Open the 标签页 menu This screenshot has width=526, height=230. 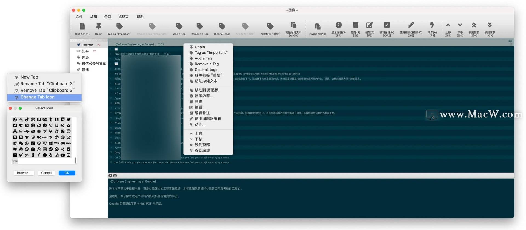pyautogui.click(x=123, y=17)
